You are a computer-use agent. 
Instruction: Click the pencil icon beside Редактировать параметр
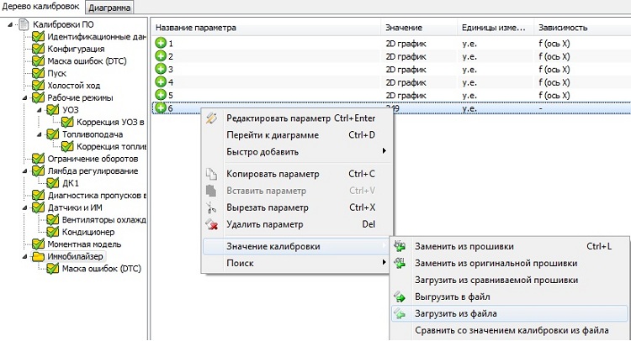212,118
